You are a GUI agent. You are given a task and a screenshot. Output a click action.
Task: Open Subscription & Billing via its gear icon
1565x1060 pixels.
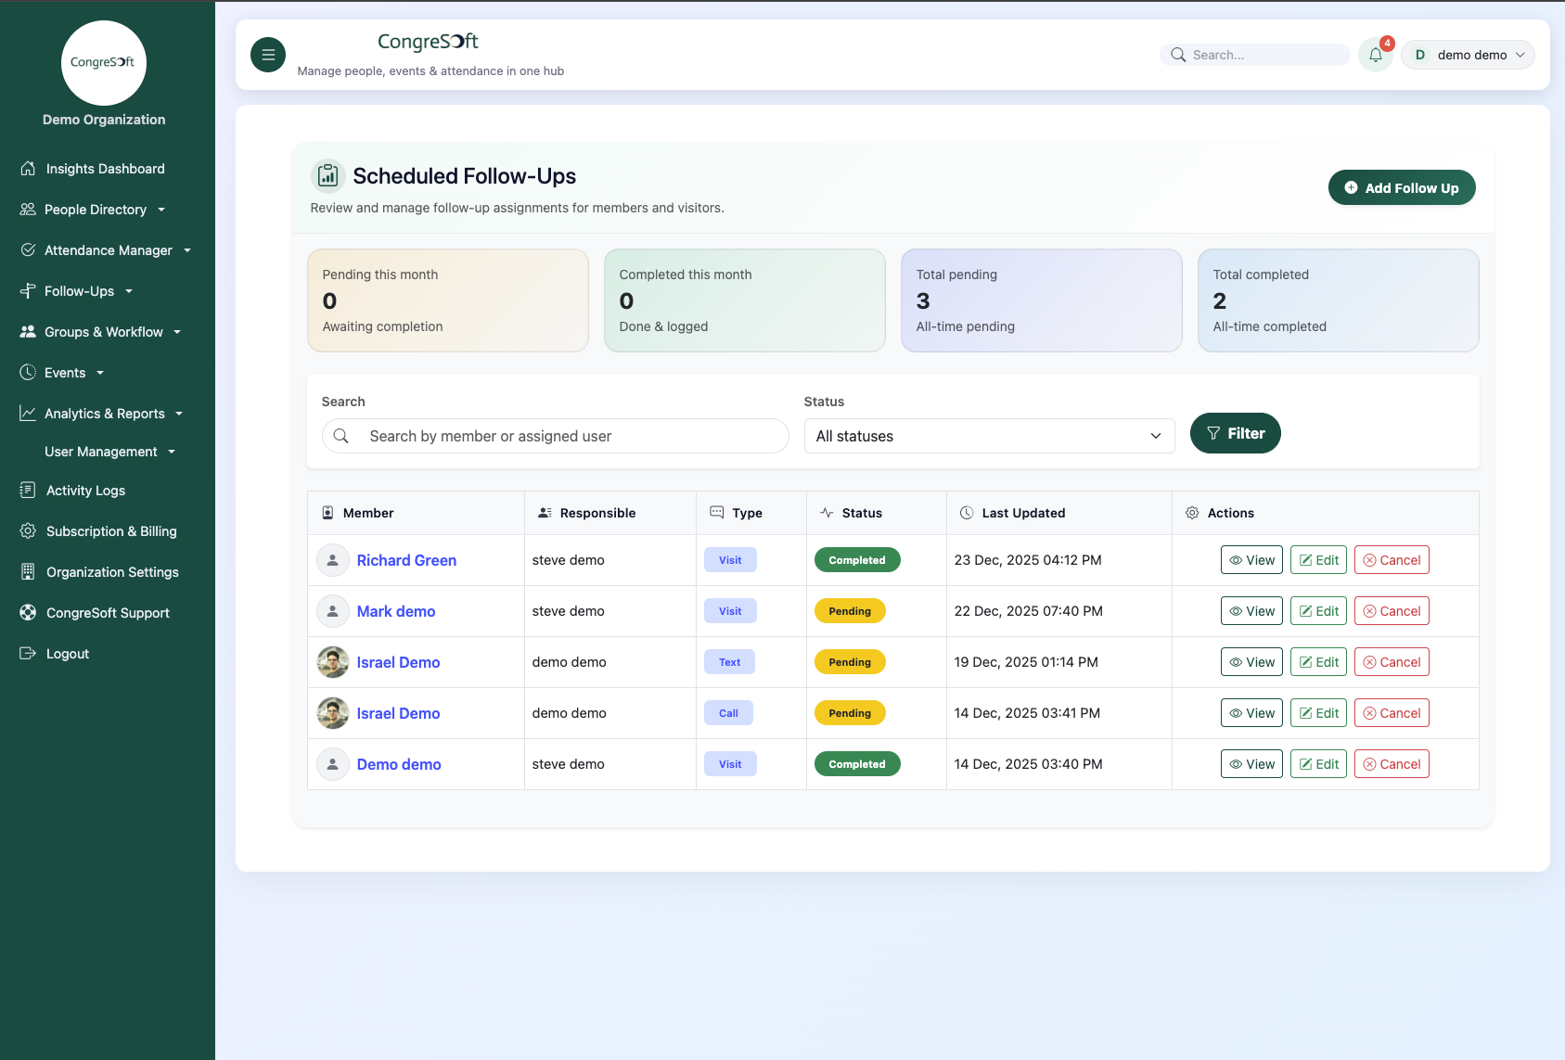point(28,530)
